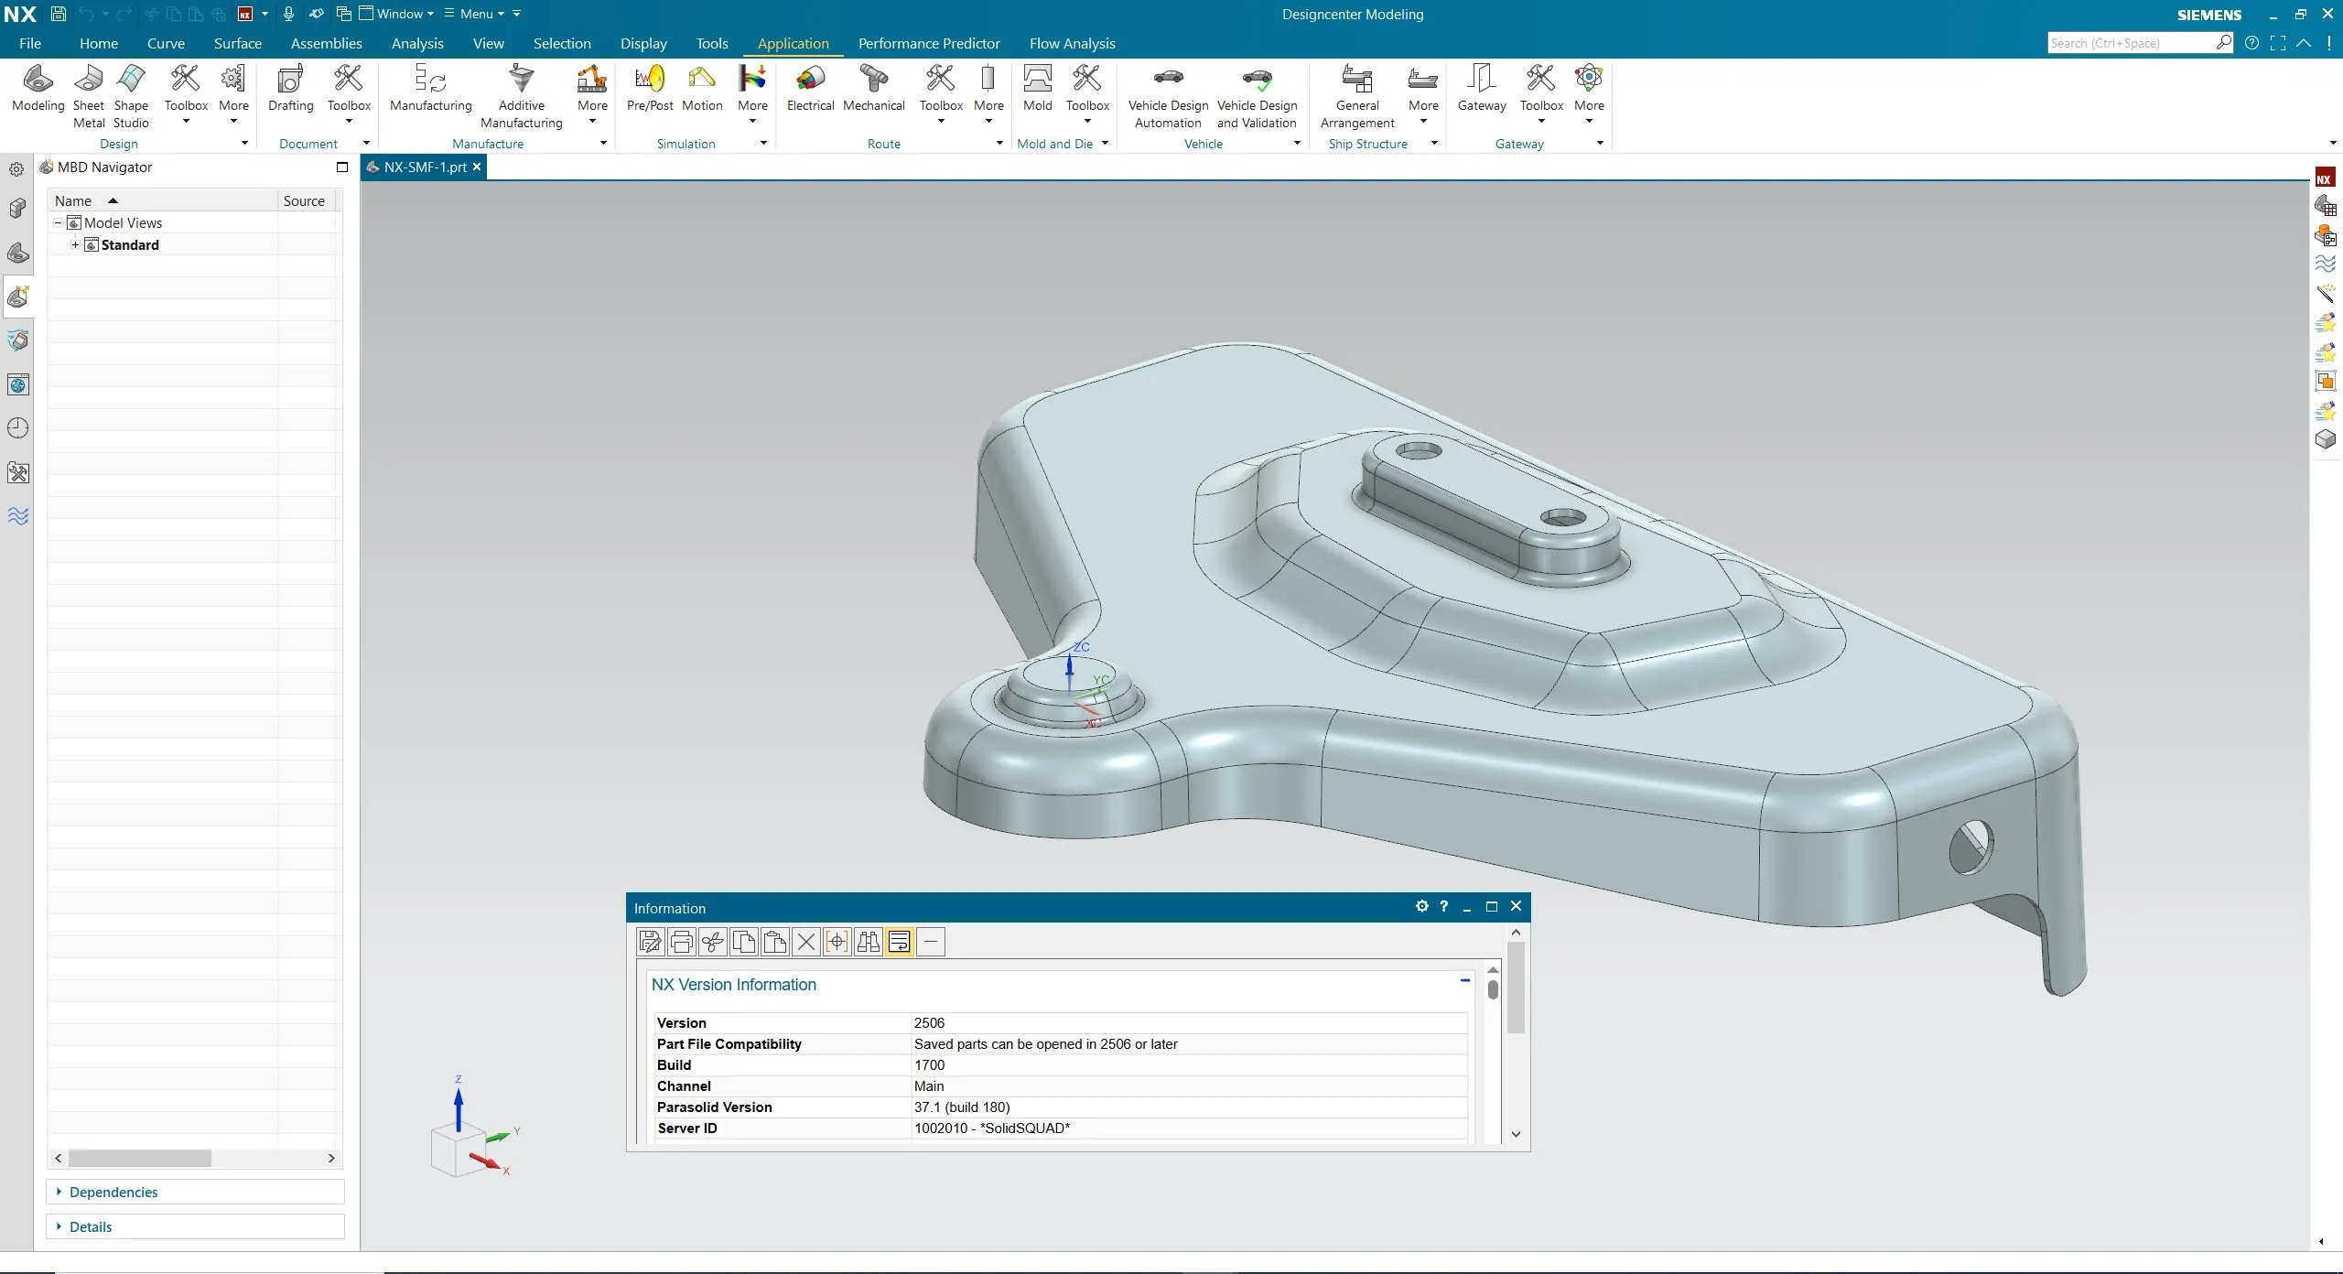Image resolution: width=2343 pixels, height=1274 pixels.
Task: Collapse NX Version Information section
Action: click(x=1465, y=981)
